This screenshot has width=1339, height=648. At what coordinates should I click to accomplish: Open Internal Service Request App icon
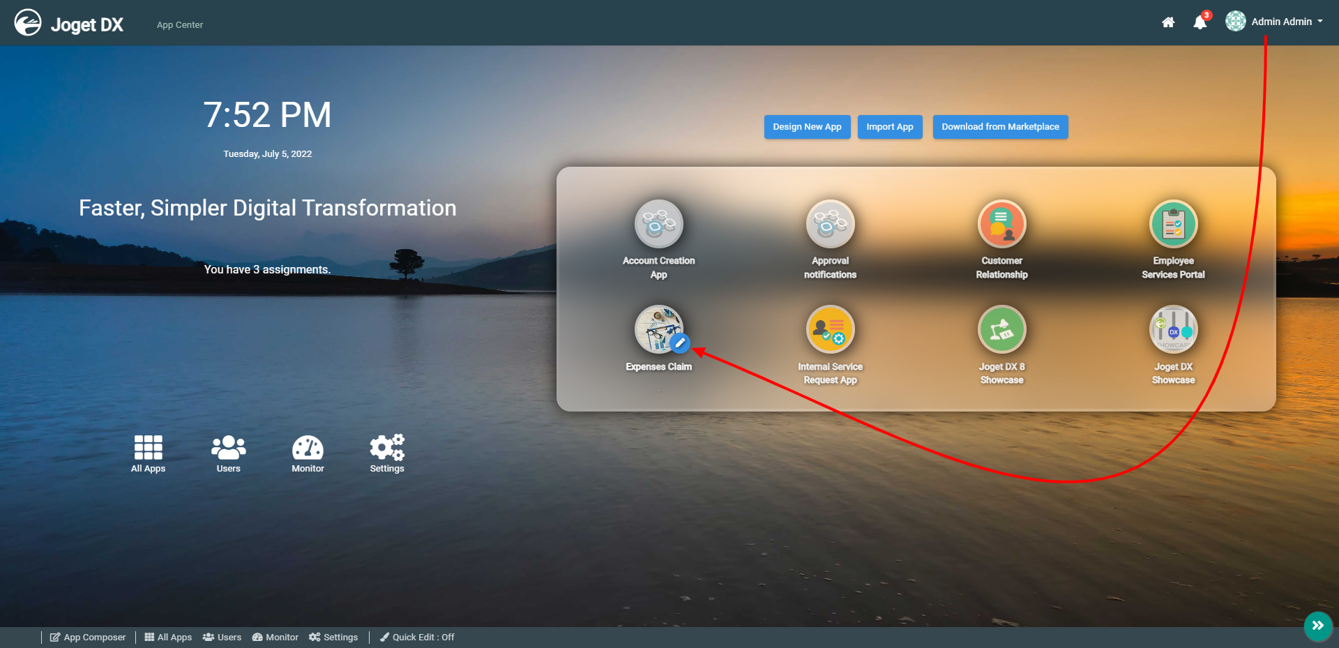click(x=831, y=329)
